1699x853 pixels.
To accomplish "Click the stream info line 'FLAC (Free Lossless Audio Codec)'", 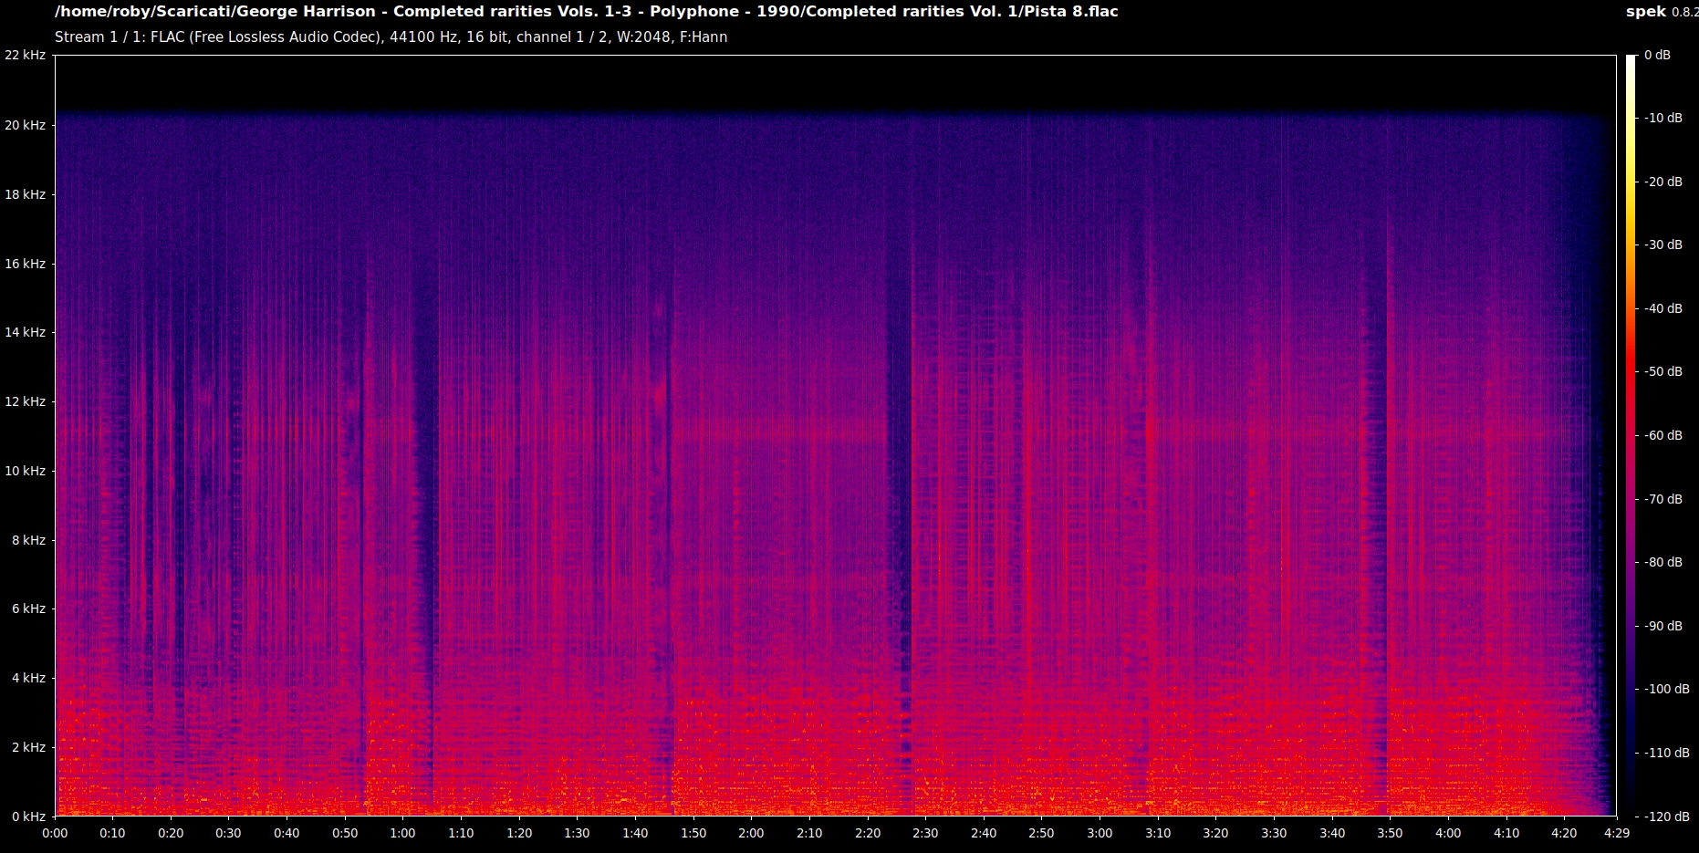I will 391,37.
